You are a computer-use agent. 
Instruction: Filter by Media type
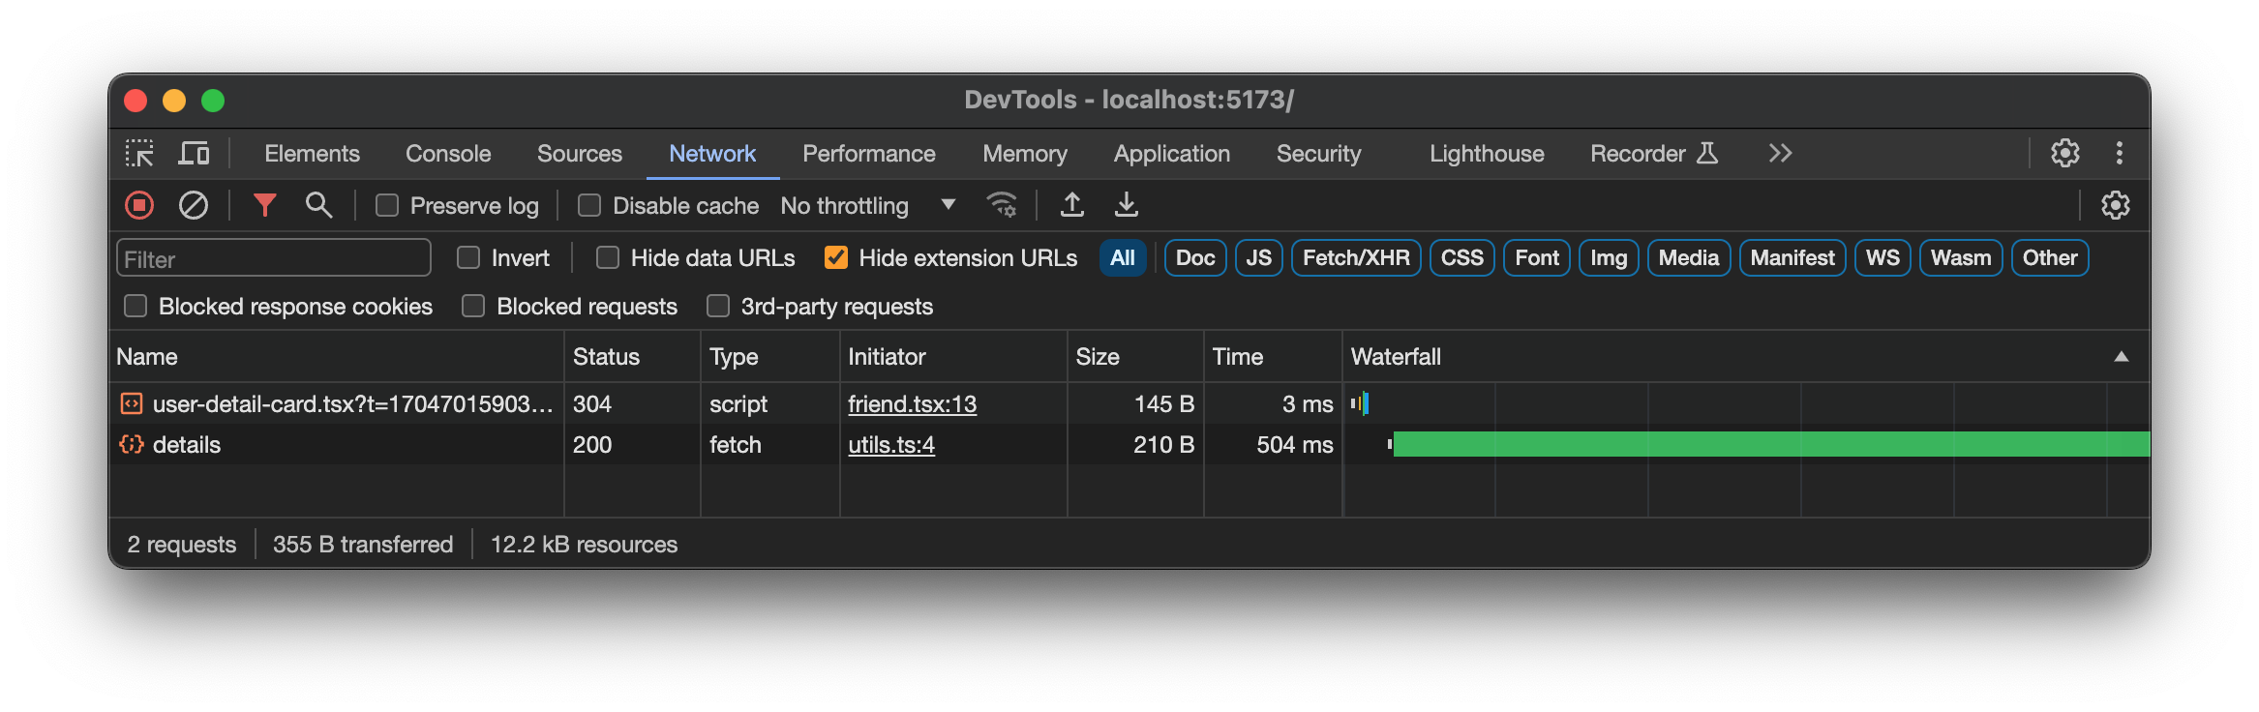coord(1689,258)
